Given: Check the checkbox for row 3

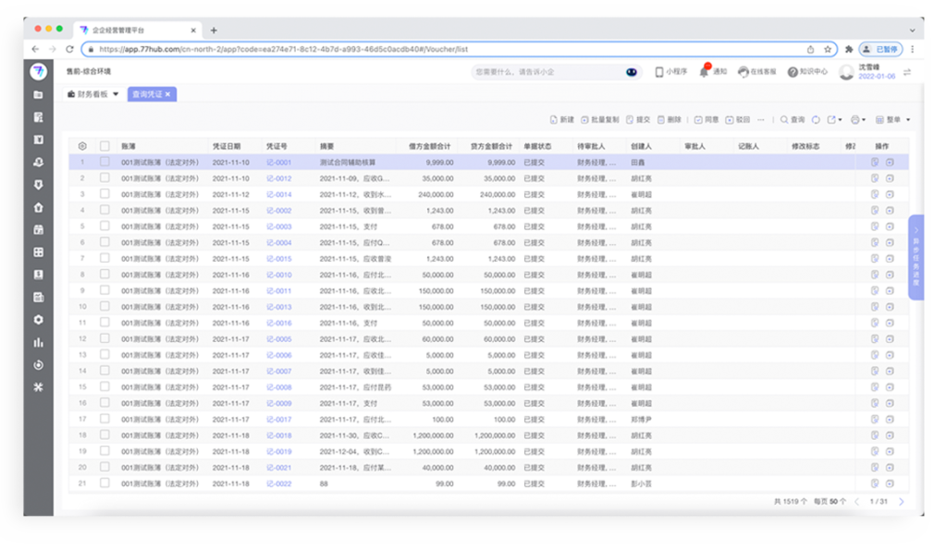Looking at the screenshot, I should click(105, 194).
